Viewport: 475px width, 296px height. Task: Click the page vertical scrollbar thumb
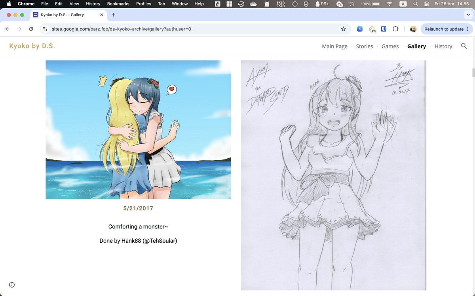(x=473, y=73)
